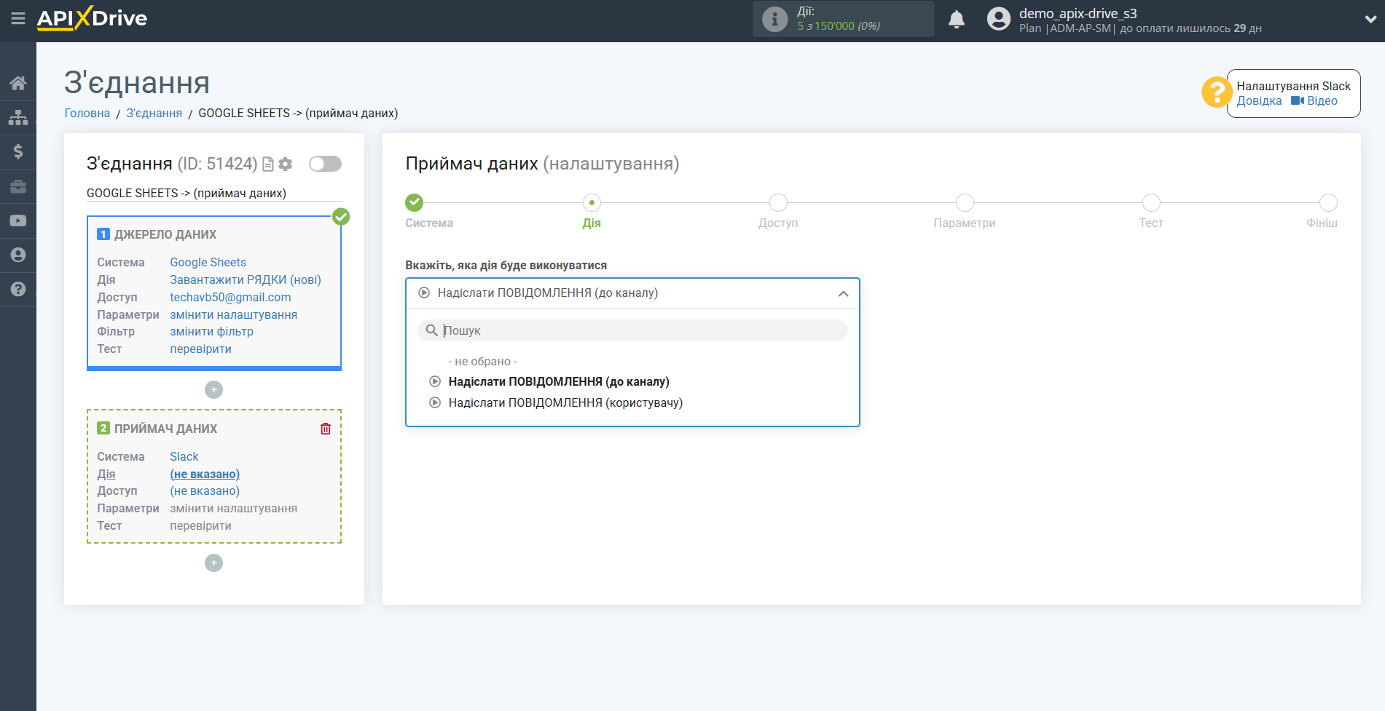Click the ДЖЕРЕЛО ДАНИХ header
The width and height of the screenshot is (1385, 711).
point(165,235)
